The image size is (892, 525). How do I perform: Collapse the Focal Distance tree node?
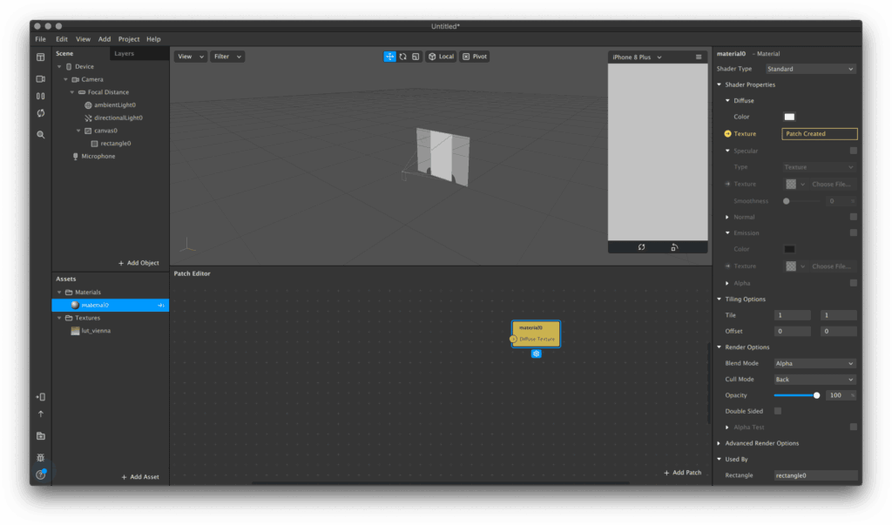point(72,92)
